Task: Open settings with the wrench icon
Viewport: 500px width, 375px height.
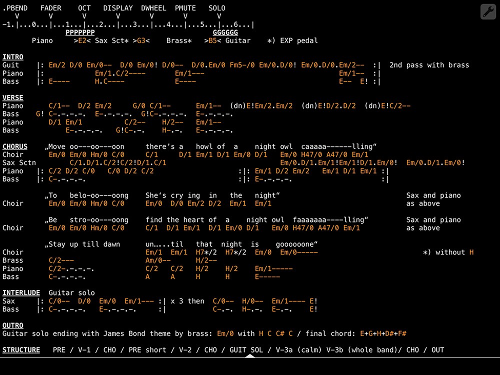Action: pyautogui.click(x=488, y=11)
